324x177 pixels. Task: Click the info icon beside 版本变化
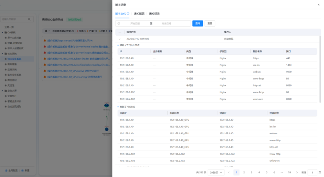click(x=128, y=14)
